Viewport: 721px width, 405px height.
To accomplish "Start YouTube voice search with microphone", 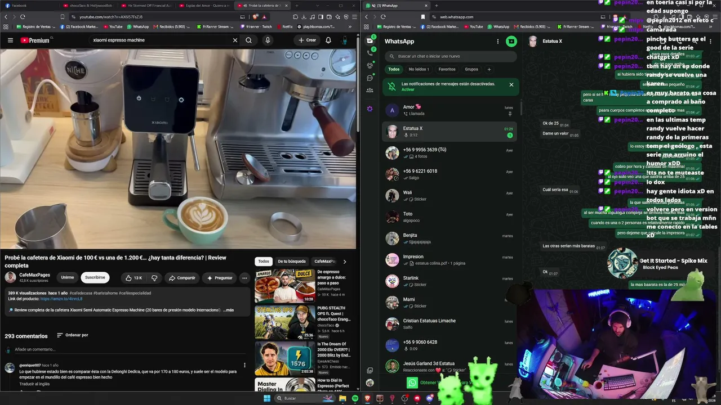I will click(x=268, y=40).
